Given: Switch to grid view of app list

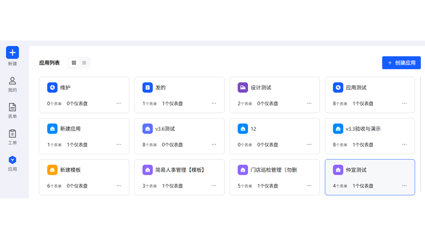Looking at the screenshot, I should (74, 63).
